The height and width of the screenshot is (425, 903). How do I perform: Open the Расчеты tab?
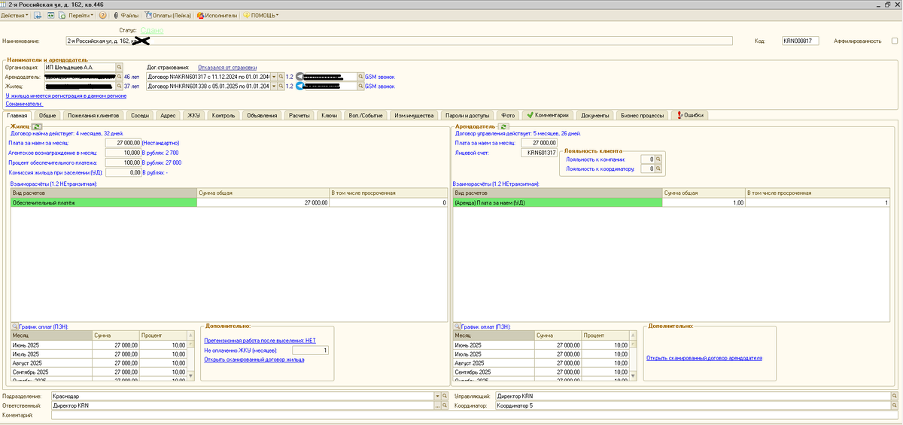point(299,115)
